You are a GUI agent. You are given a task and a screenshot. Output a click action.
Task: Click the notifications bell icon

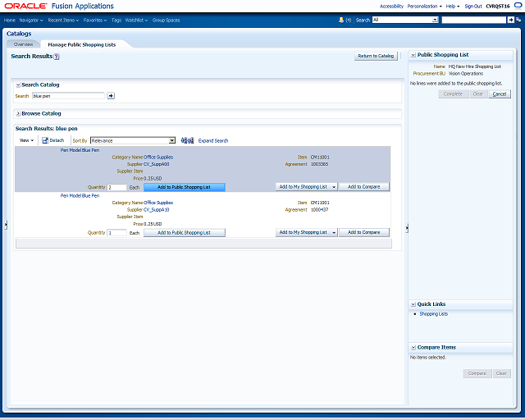[341, 20]
